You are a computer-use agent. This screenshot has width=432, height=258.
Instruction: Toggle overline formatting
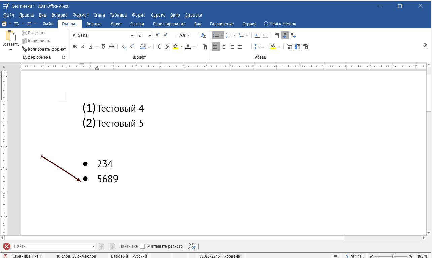coord(103,46)
